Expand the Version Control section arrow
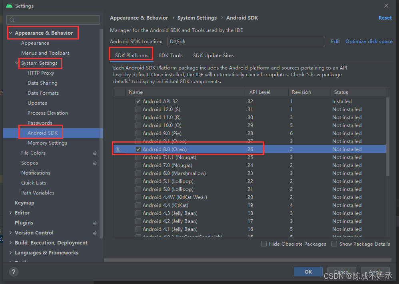This screenshot has width=399, height=284. pos(10,232)
